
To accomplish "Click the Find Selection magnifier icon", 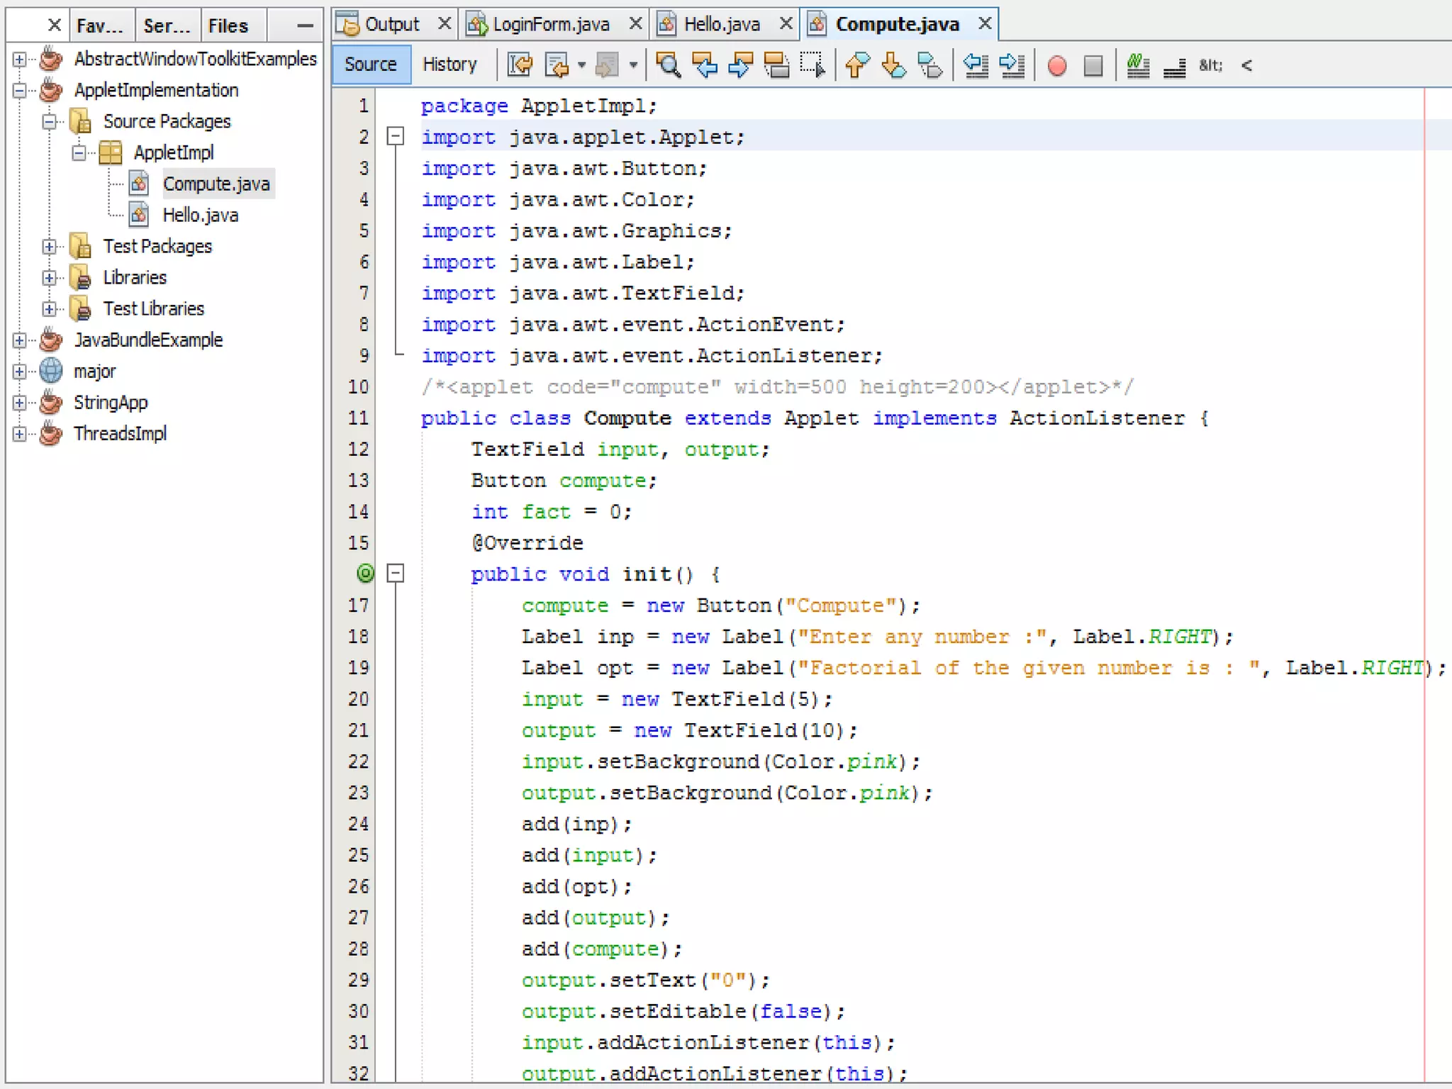I will point(668,65).
